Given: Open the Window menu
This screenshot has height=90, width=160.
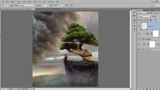Looking at the screenshot, I should click(51, 2).
